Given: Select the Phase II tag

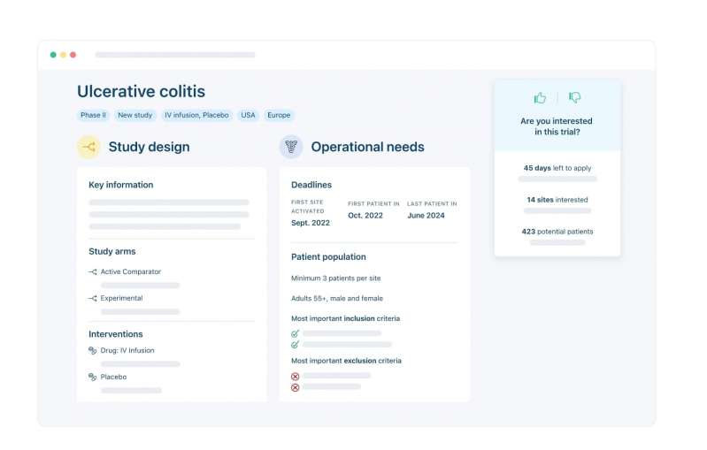Looking at the screenshot, I should [93, 115].
